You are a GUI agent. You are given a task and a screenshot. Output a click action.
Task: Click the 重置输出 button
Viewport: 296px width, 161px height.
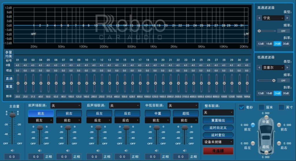coord(218,120)
